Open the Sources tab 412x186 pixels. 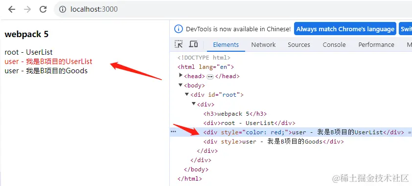pos(299,45)
